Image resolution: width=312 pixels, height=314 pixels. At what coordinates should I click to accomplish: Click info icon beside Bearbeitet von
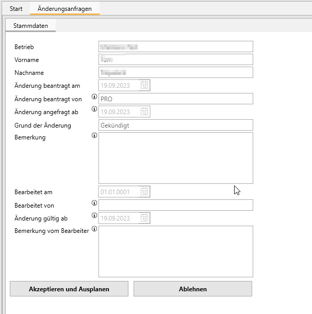pyautogui.click(x=94, y=203)
